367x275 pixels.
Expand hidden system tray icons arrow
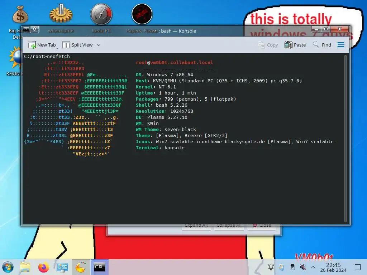(x=313, y=267)
